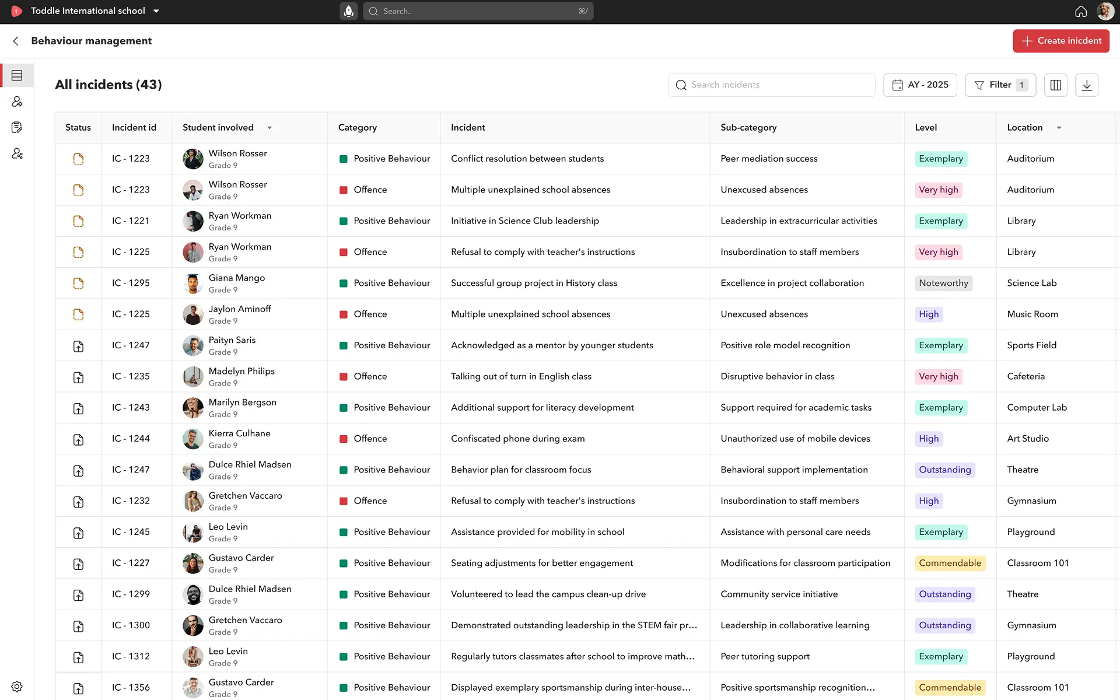The image size is (1120, 700).
Task: Click the back arrow next to Behaviour management
Action: tap(16, 41)
